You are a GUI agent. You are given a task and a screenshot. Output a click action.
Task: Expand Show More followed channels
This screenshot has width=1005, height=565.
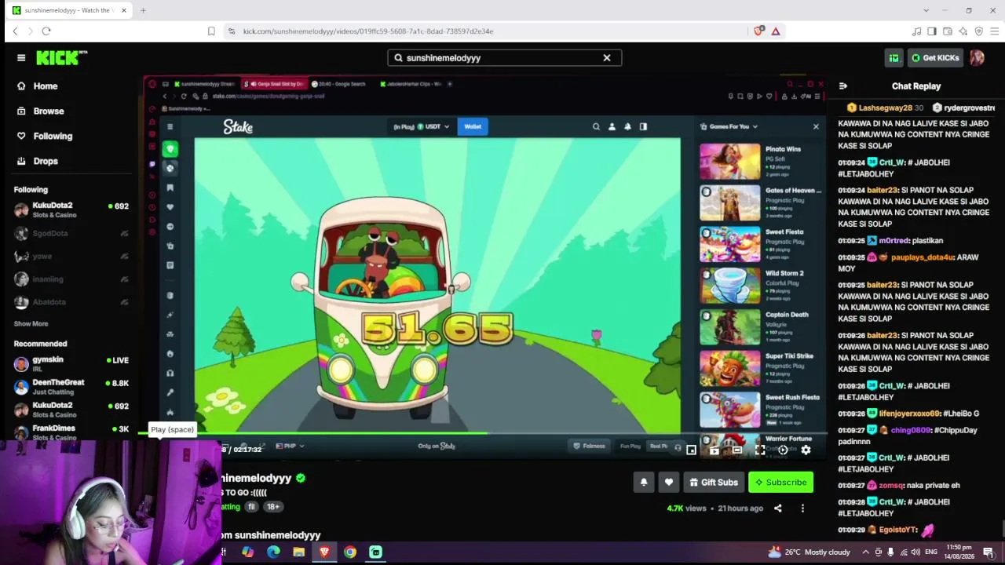coord(31,324)
